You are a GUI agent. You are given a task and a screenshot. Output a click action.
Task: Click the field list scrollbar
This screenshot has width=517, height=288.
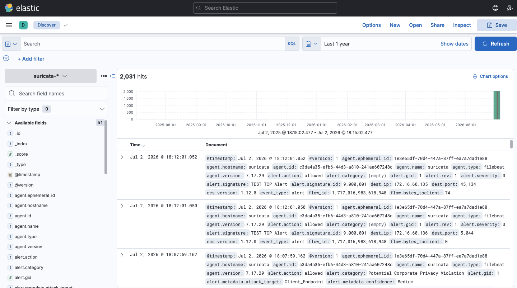click(106, 147)
